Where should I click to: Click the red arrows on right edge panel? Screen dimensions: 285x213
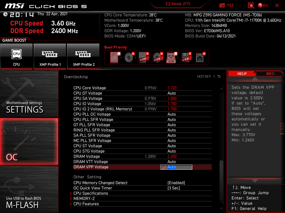(x=282, y=134)
